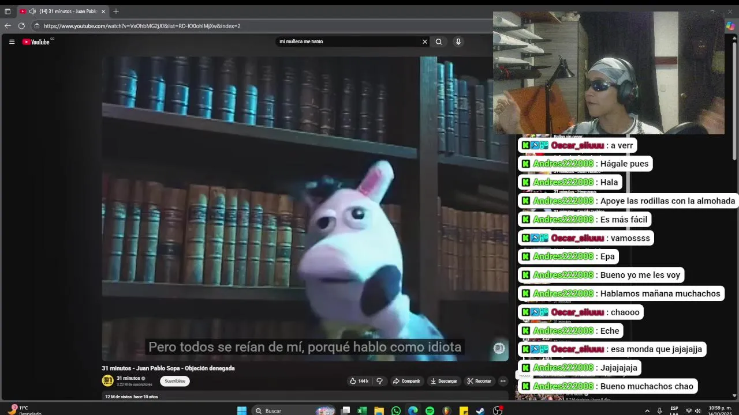Screen dimensions: 739x415
Task: View site info lock icon in address bar
Action: click(x=37, y=26)
